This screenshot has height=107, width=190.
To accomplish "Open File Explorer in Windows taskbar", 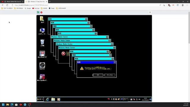I will (7, 105).
